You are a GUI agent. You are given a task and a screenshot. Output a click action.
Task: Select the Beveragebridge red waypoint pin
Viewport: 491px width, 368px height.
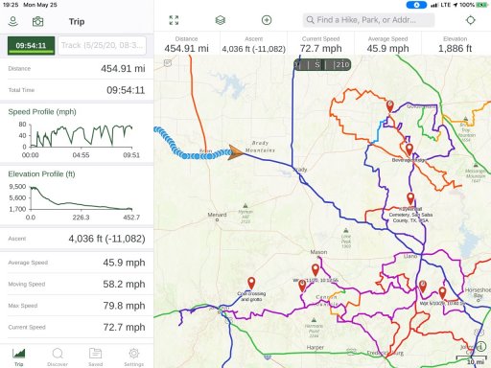409,149
